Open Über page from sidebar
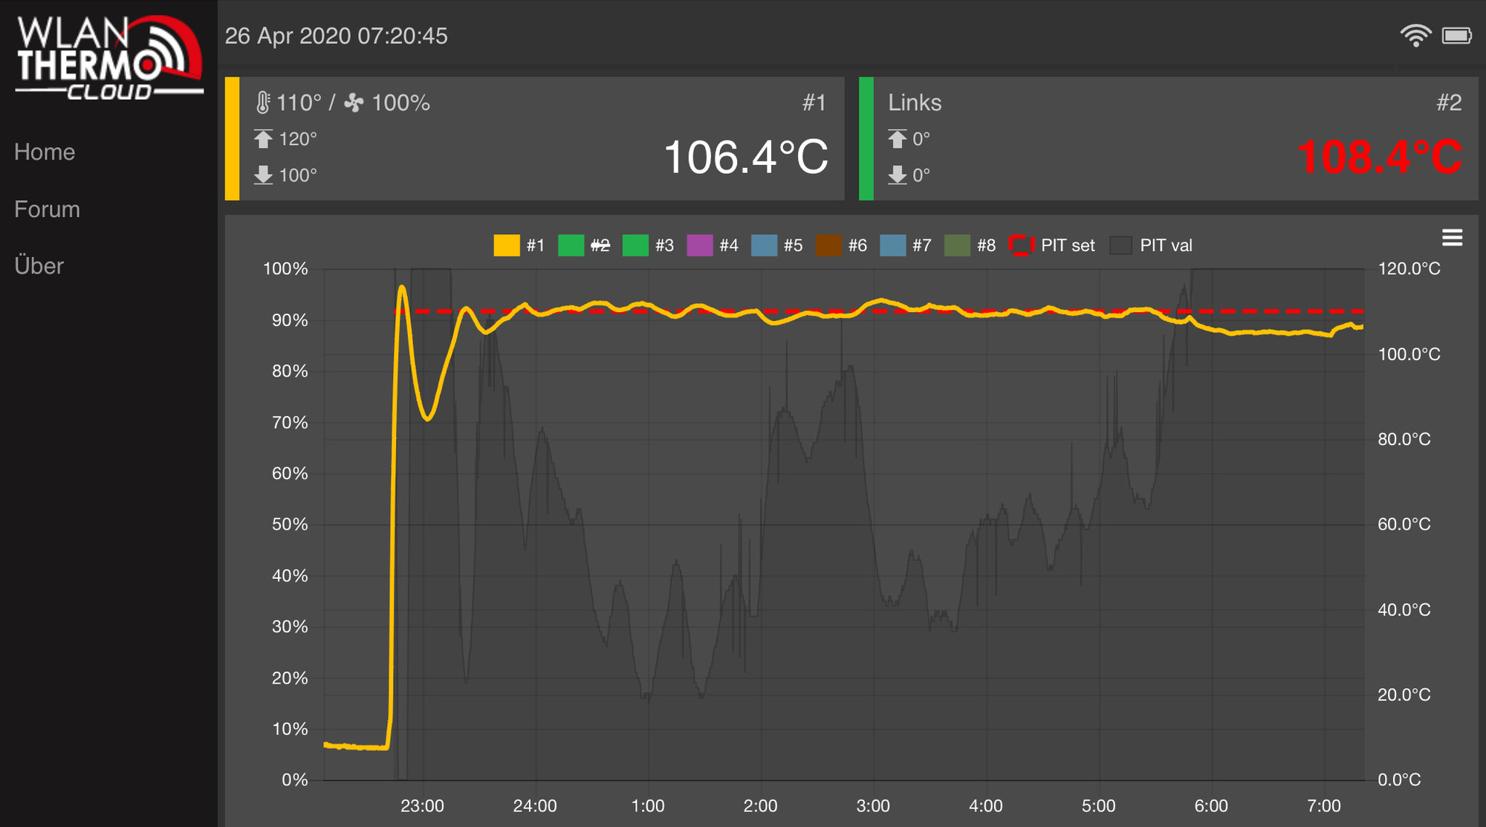Screen dimensions: 1486x827 pyautogui.click(x=39, y=266)
